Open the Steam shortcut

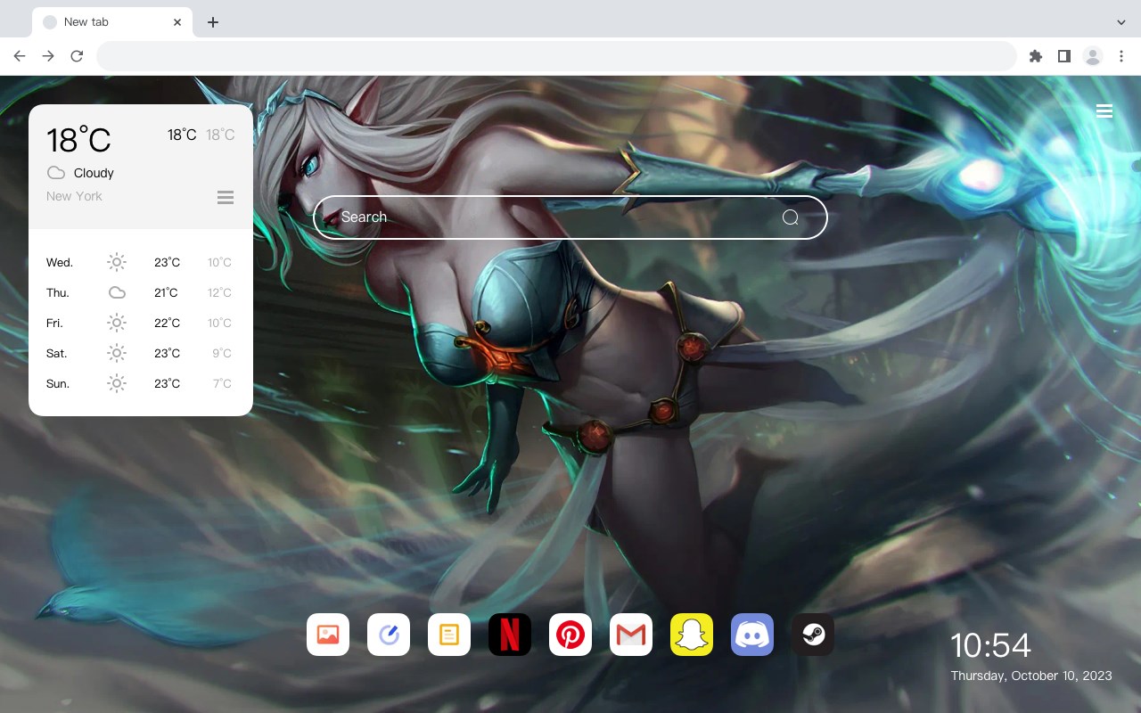[813, 635]
